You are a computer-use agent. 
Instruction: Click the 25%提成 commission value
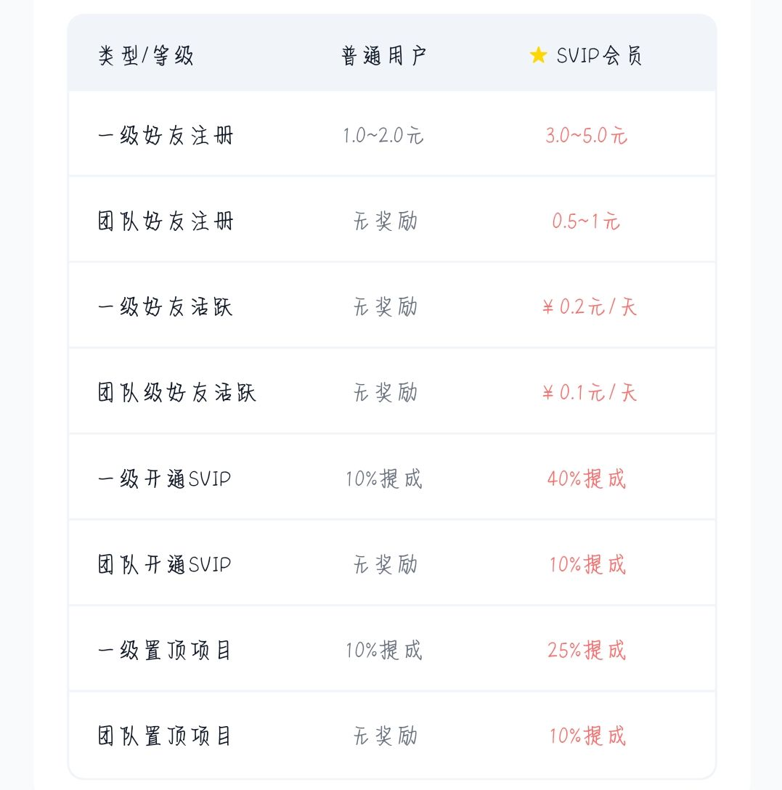586,651
